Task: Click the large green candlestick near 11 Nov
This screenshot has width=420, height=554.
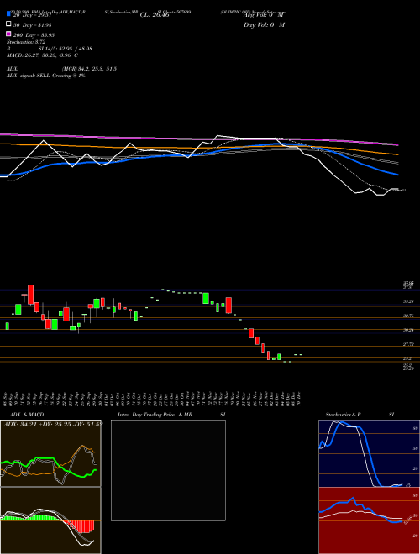Action: [206, 298]
